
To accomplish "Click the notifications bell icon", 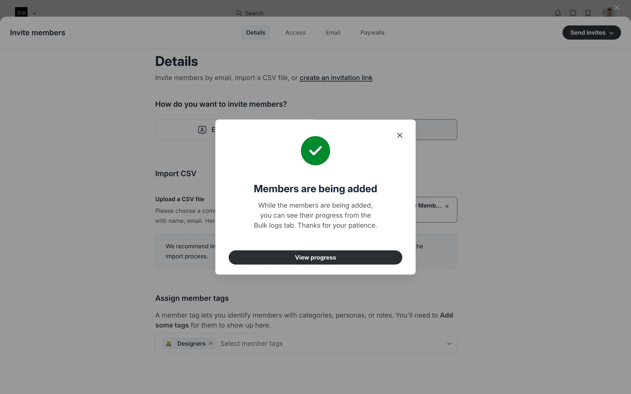I will [x=558, y=13].
